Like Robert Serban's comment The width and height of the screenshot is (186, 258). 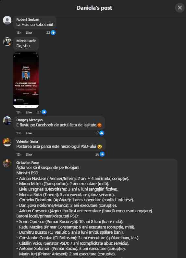pyautogui.click(x=29, y=33)
